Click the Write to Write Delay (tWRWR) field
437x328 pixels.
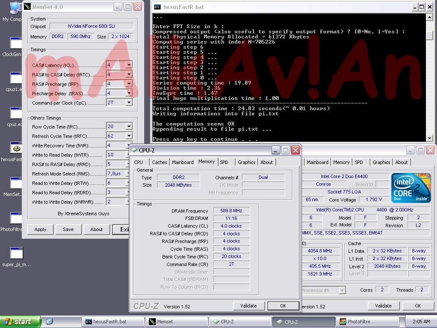[x=117, y=202]
